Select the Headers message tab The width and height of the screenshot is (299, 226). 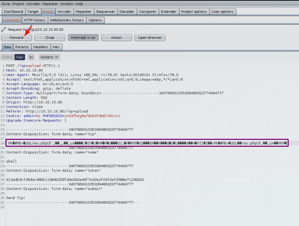[x=41, y=47]
